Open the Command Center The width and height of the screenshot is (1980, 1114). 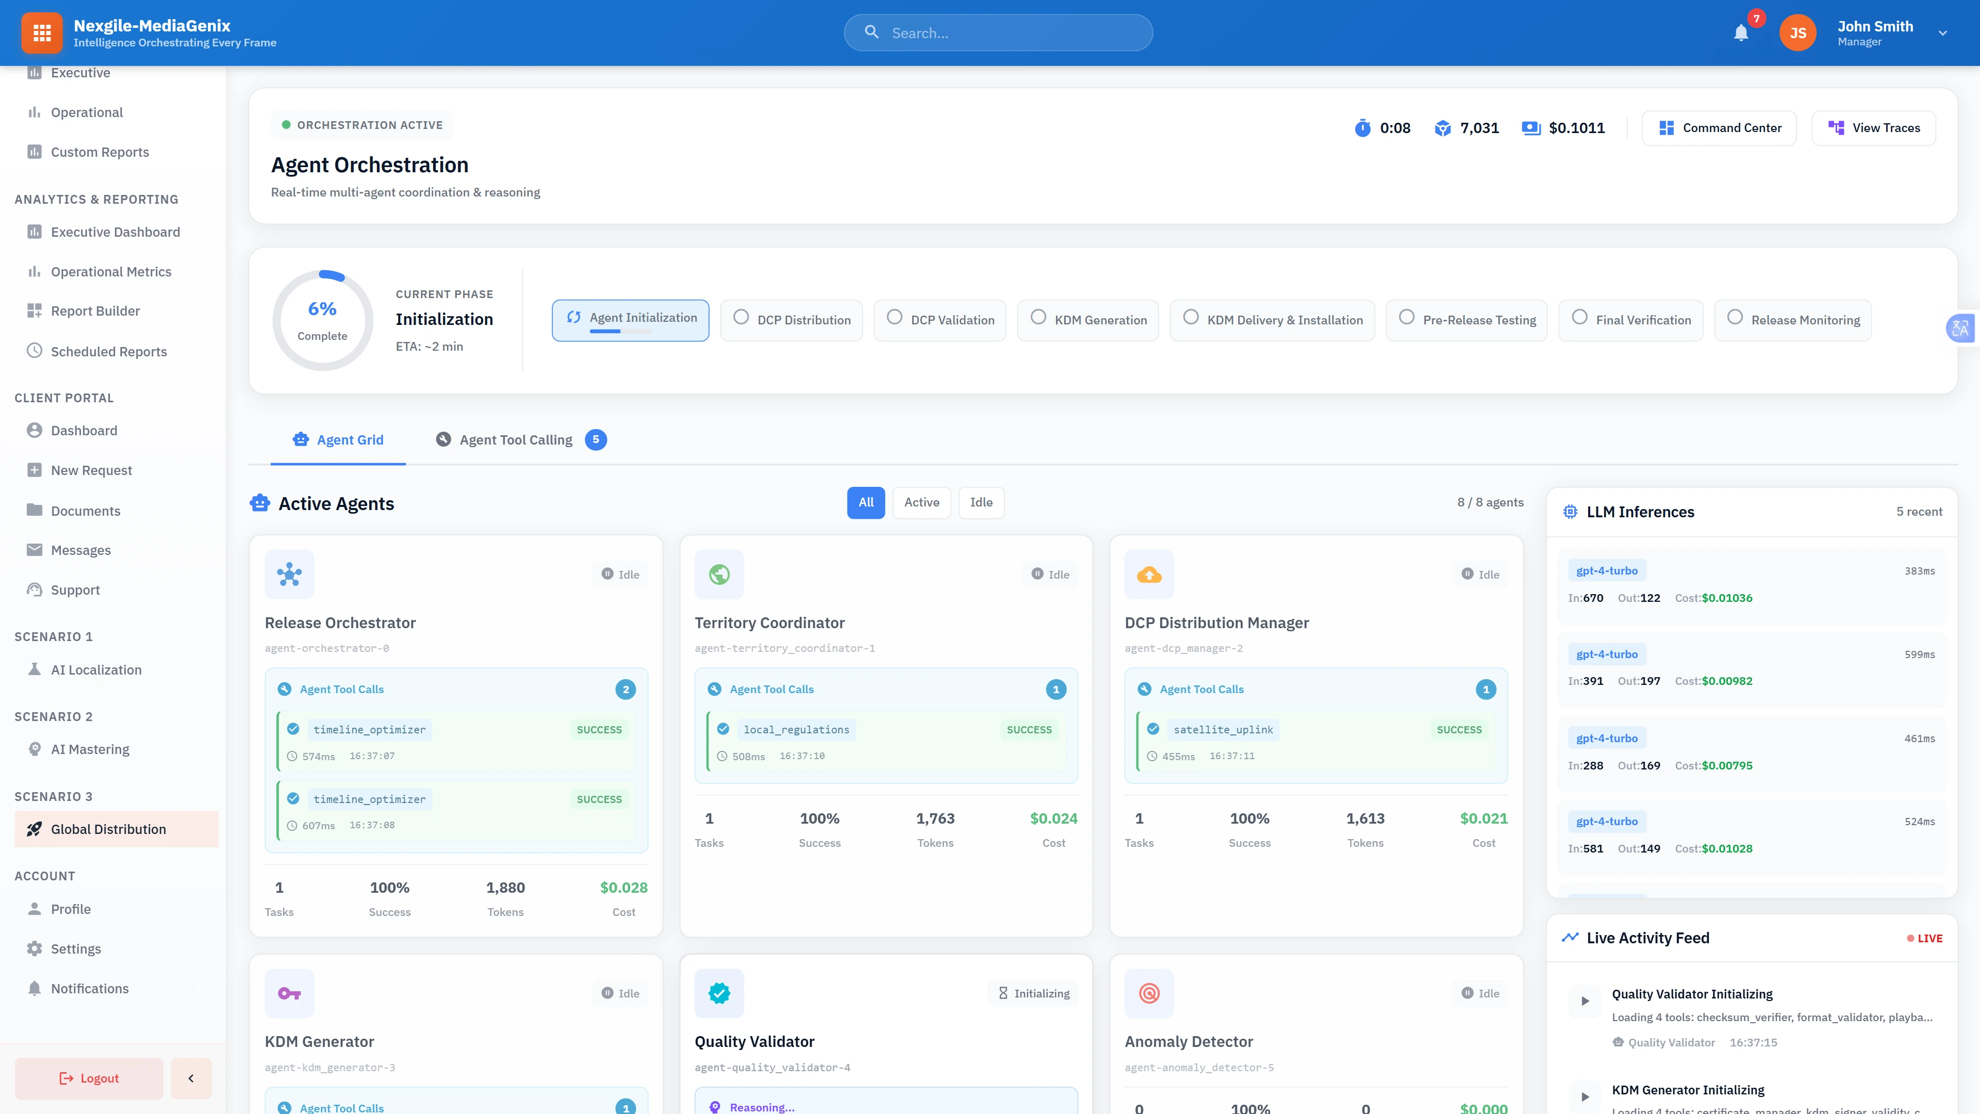(x=1720, y=127)
